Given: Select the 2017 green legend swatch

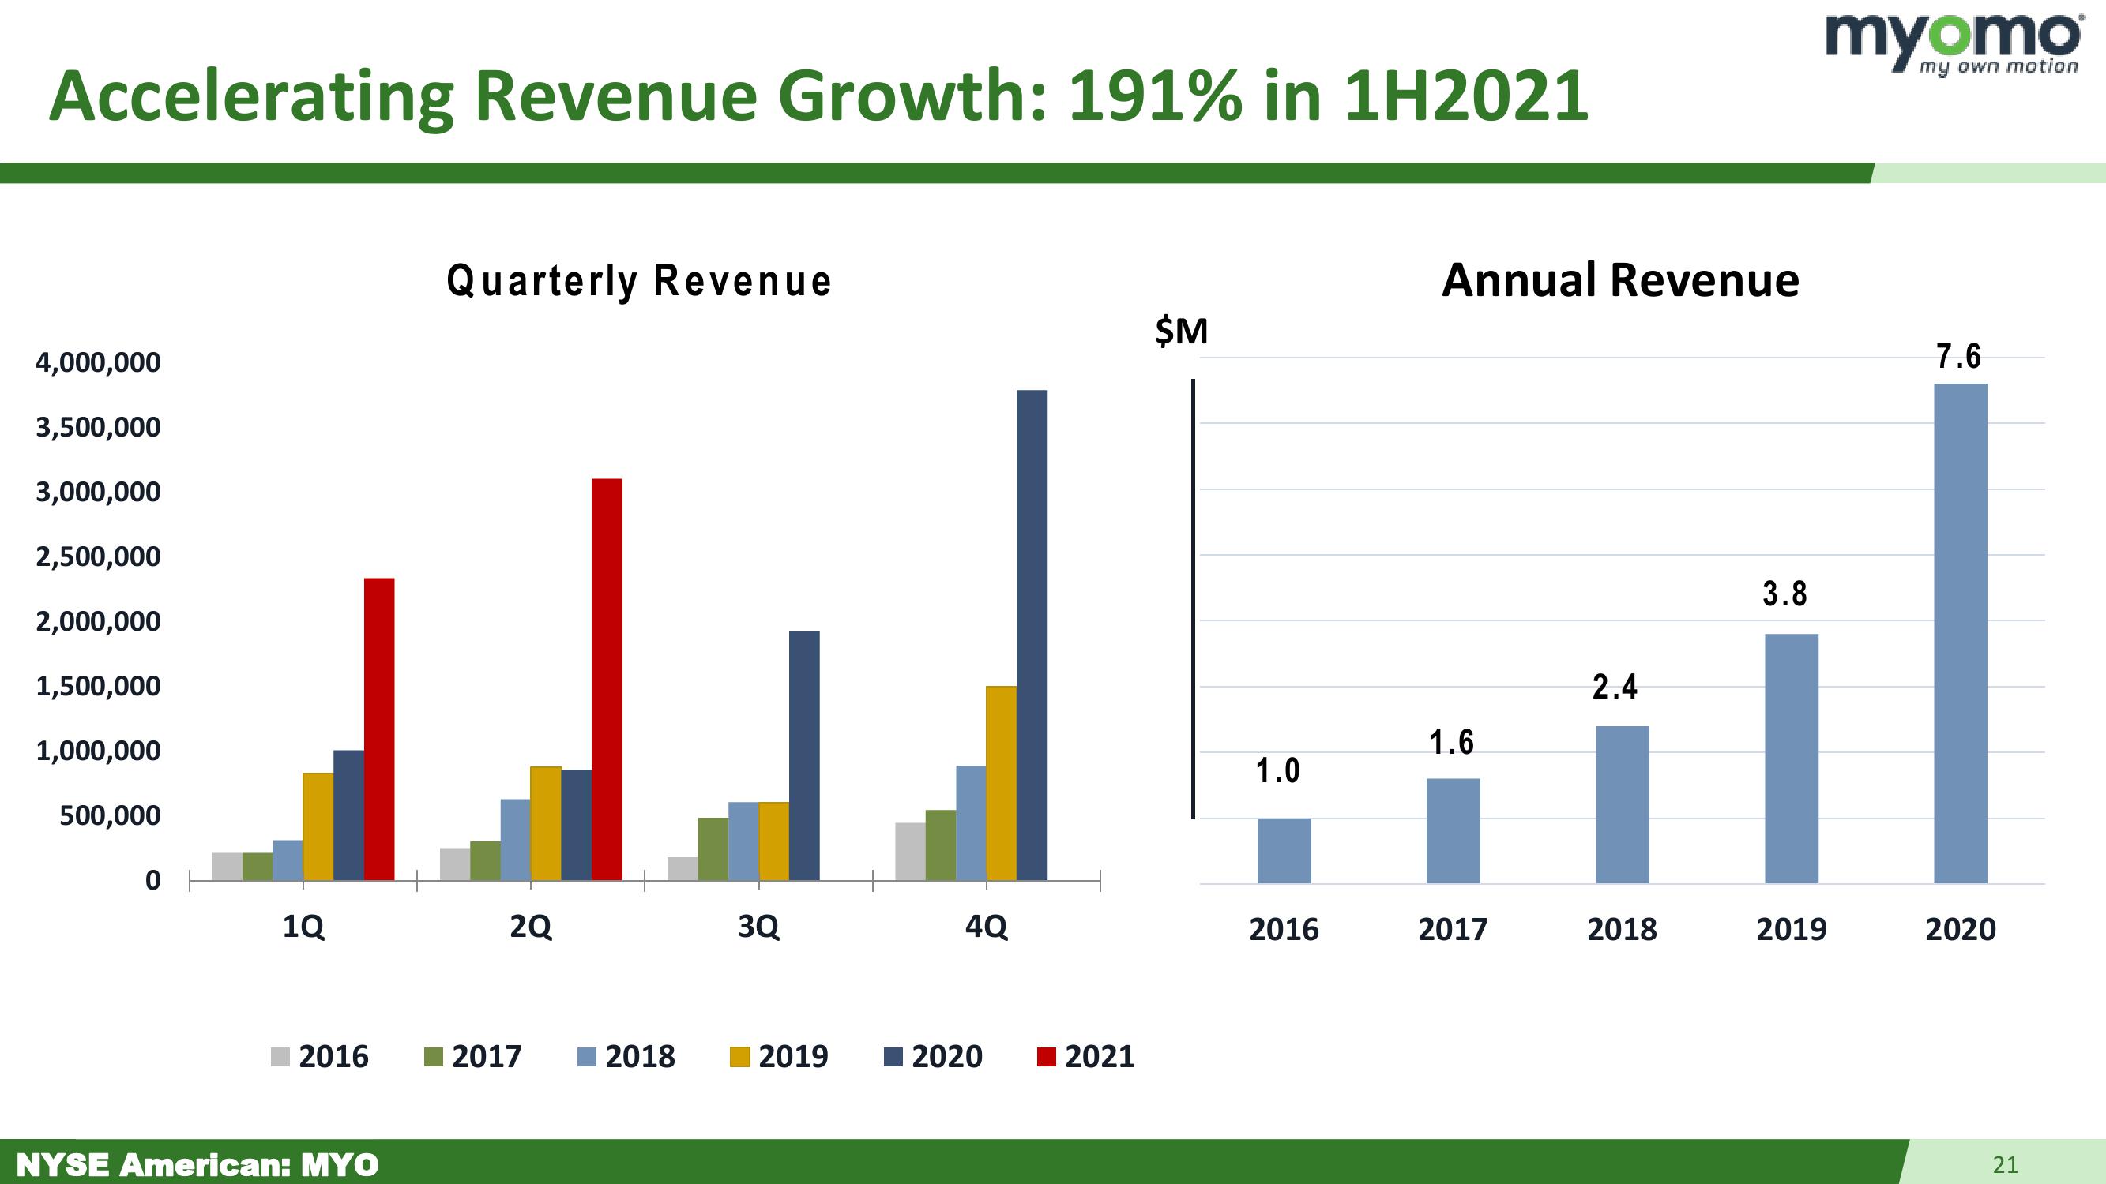Looking at the screenshot, I should pos(434,1058).
